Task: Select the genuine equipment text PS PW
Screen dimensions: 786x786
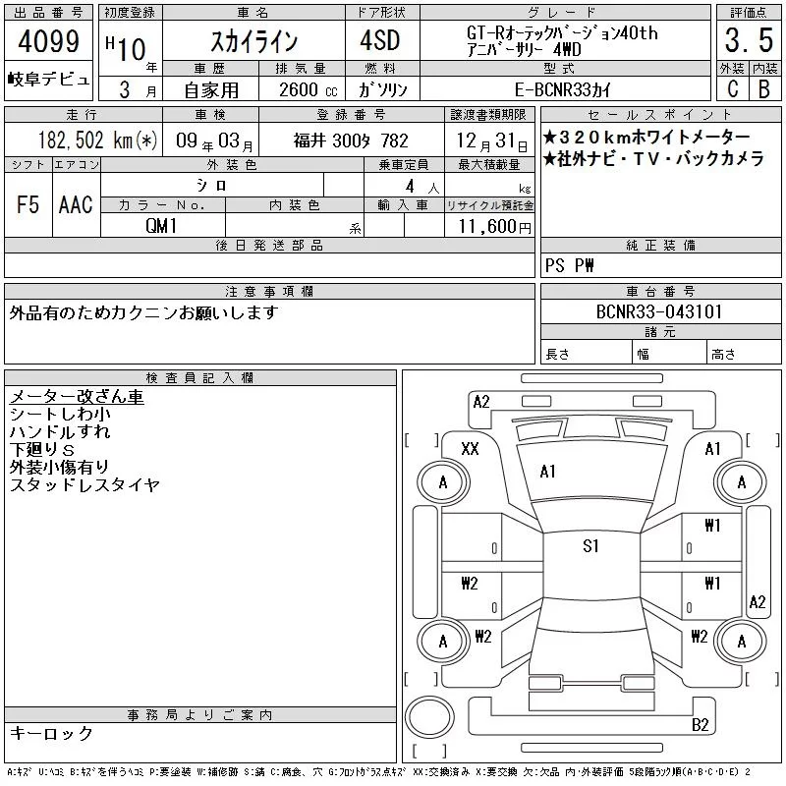Action: click(x=570, y=265)
